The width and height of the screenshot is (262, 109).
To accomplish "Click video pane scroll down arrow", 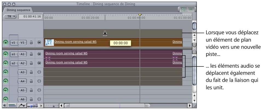I will (x=194, y=40).
